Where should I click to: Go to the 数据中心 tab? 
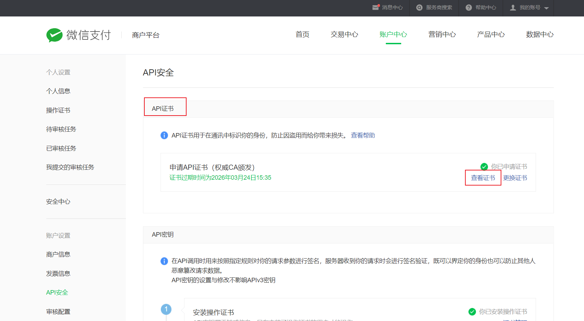click(539, 35)
